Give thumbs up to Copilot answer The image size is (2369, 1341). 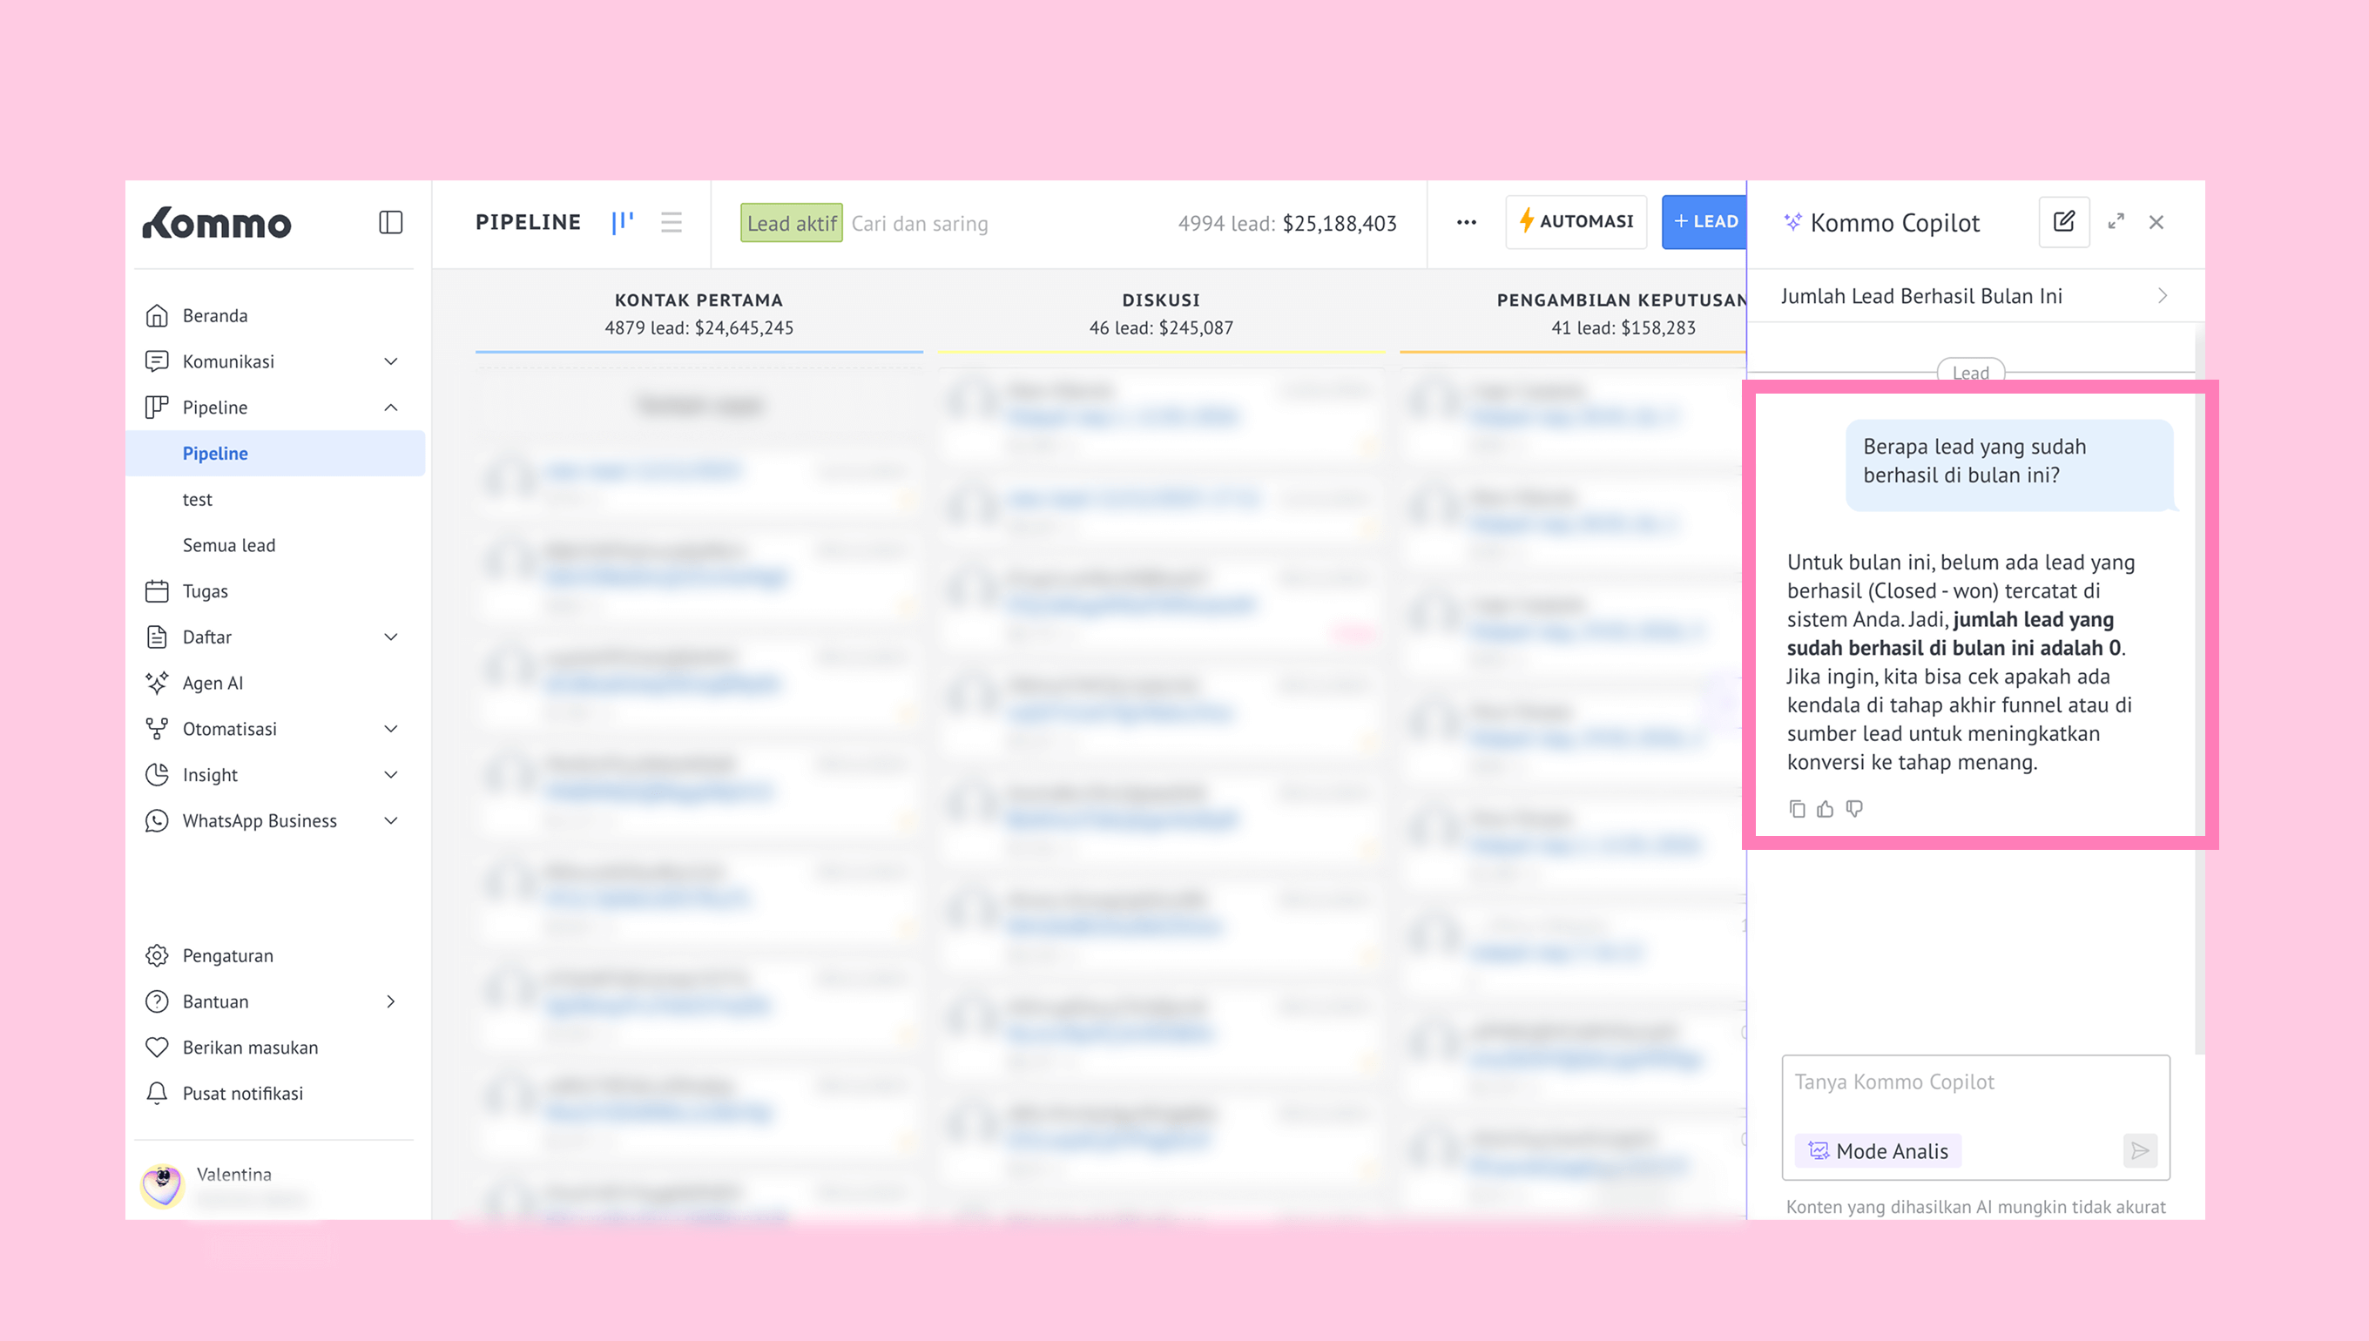click(1825, 809)
